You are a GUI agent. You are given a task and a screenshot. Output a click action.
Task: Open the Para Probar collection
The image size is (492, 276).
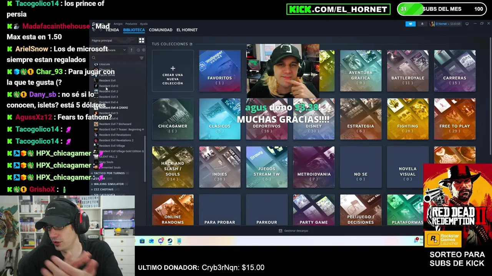219,210
